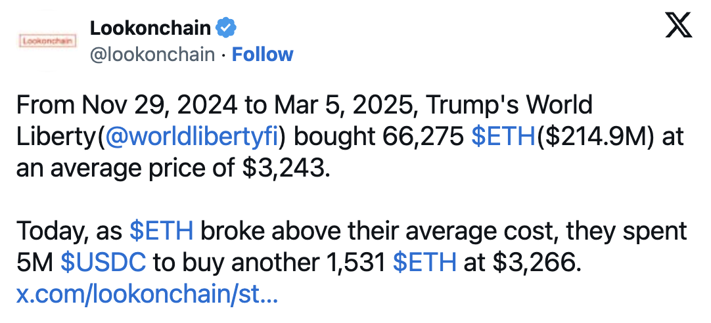Open the @worldlibertyfi mention
The height and width of the screenshot is (323, 711).
191,137
